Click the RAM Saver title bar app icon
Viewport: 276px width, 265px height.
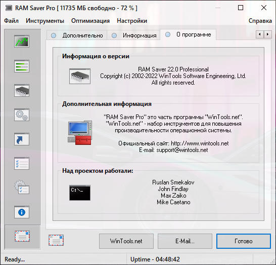(x=9, y=8)
